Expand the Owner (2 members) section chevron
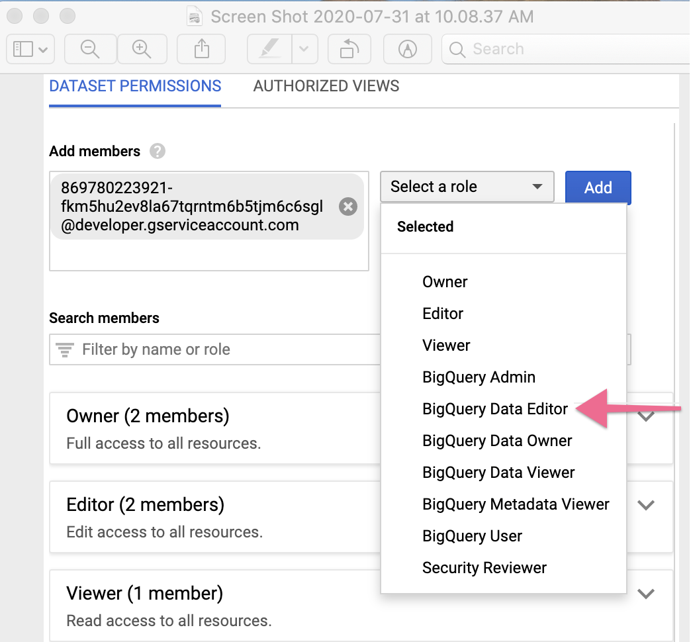Image resolution: width=691 pixels, height=642 pixels. [646, 416]
